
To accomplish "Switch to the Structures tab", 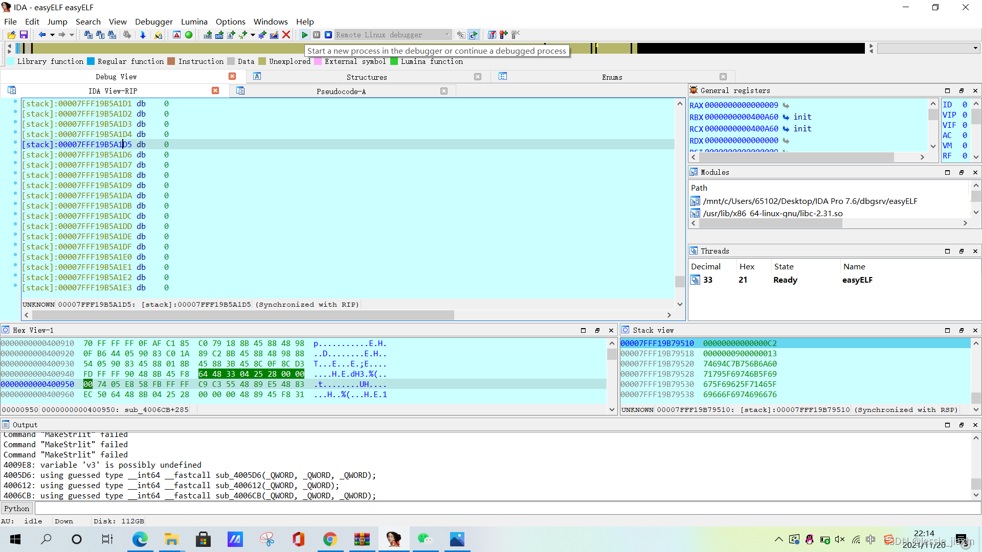I will (366, 77).
